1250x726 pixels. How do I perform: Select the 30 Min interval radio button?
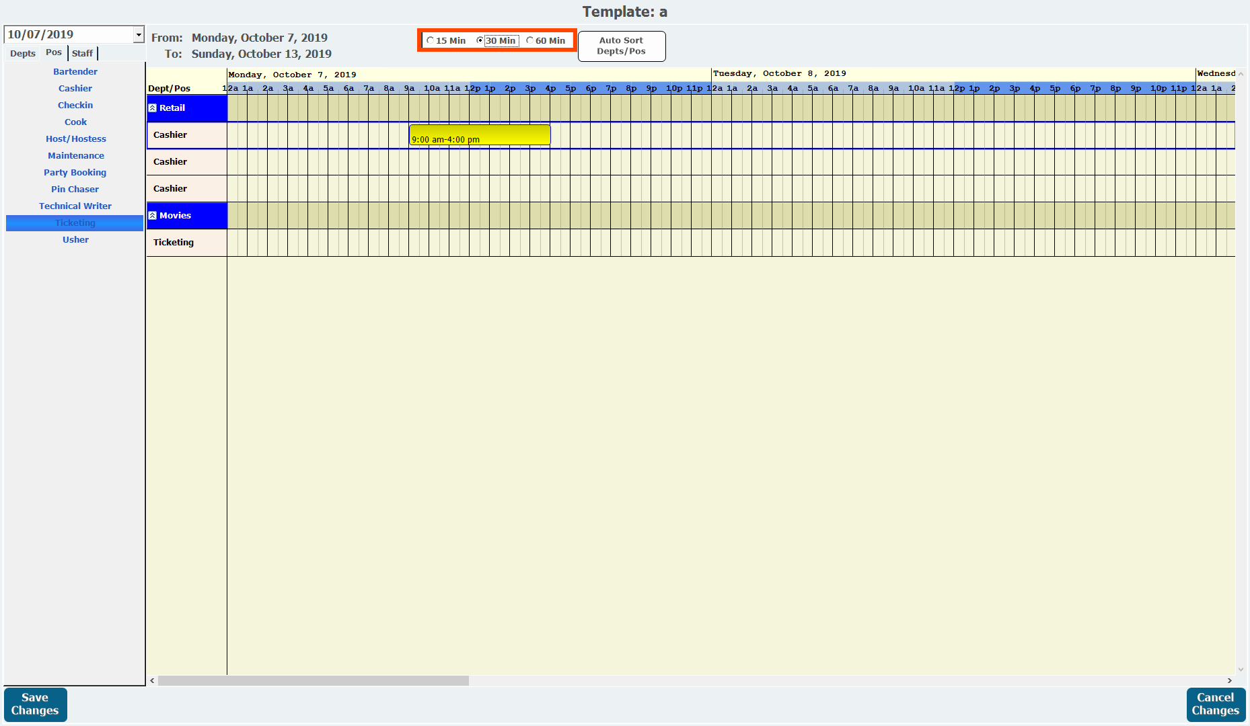coord(480,41)
